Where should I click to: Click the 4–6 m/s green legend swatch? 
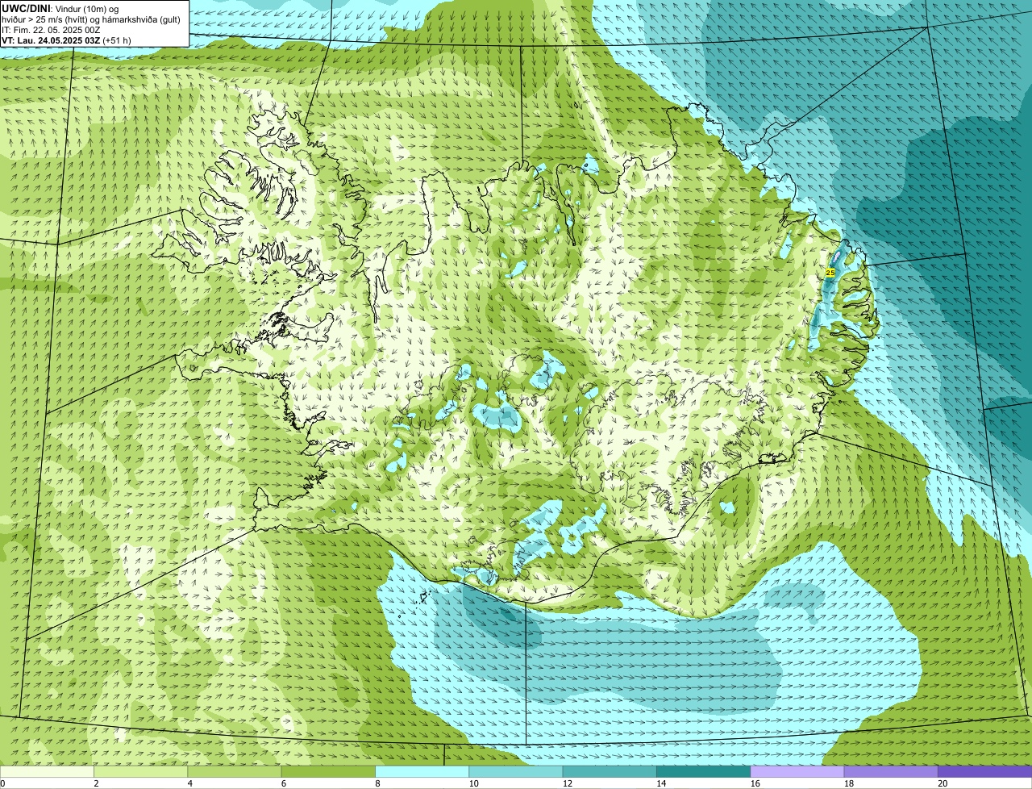235,771
